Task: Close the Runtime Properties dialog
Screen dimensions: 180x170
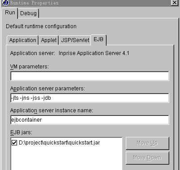Action: click(175, 3)
